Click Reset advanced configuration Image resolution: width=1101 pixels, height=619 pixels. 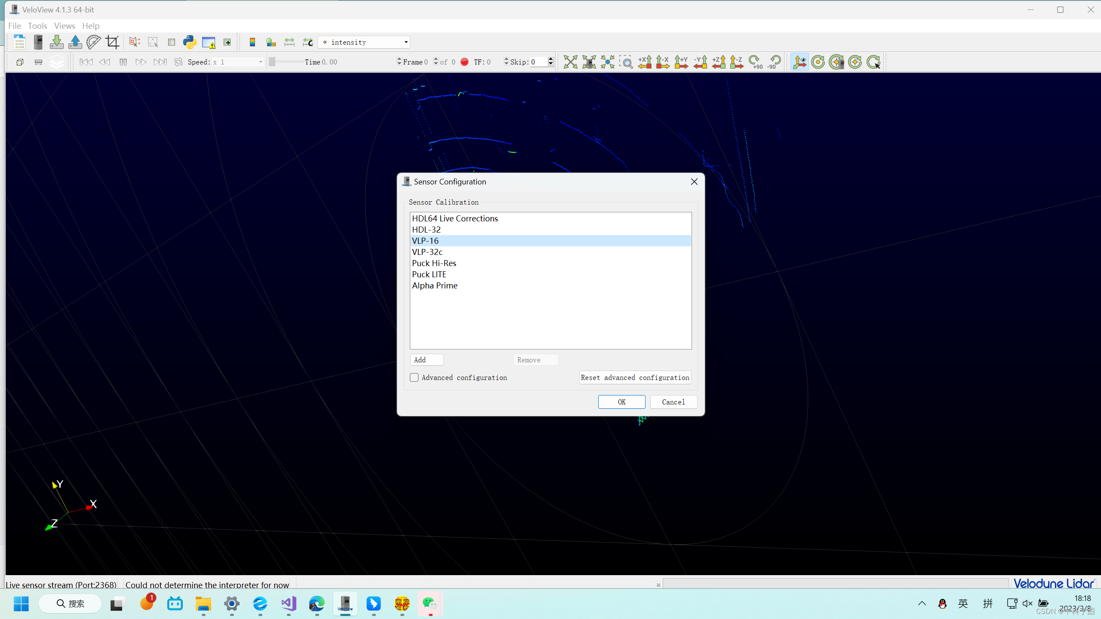click(x=635, y=377)
